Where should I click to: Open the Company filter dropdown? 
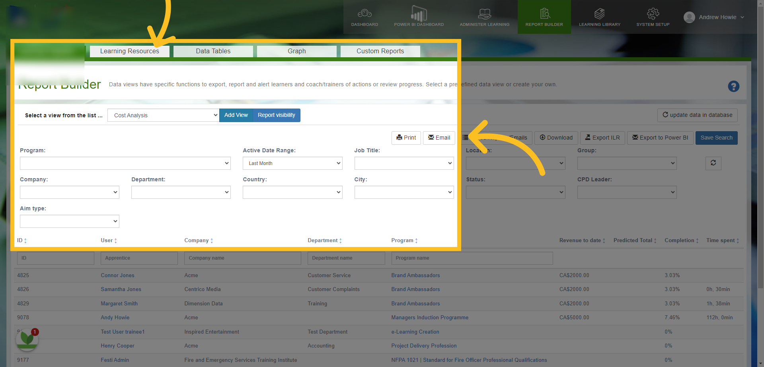(x=69, y=192)
